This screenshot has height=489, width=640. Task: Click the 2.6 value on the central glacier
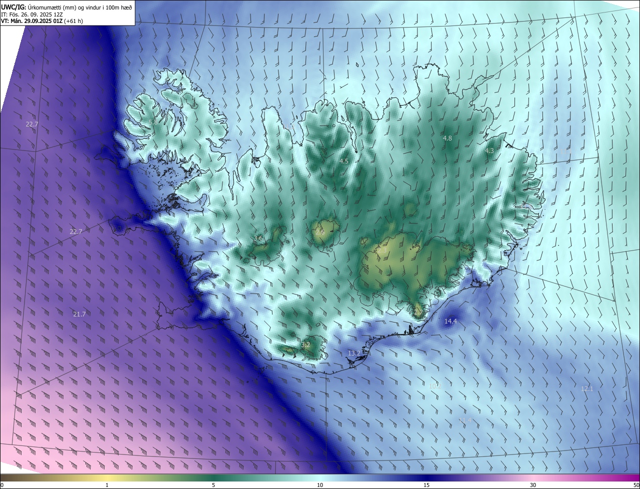[320, 231]
